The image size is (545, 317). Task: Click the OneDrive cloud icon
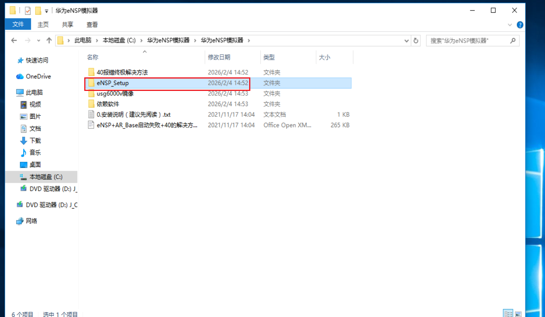[x=20, y=77]
